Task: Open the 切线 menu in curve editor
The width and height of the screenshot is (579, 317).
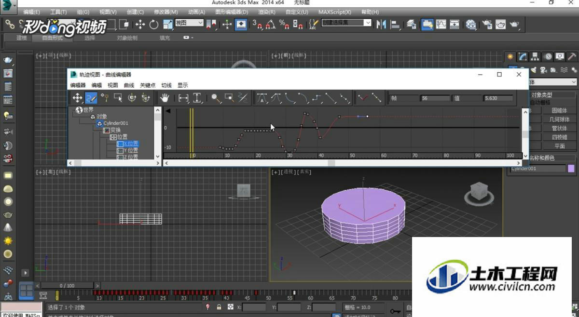Action: (x=166, y=85)
